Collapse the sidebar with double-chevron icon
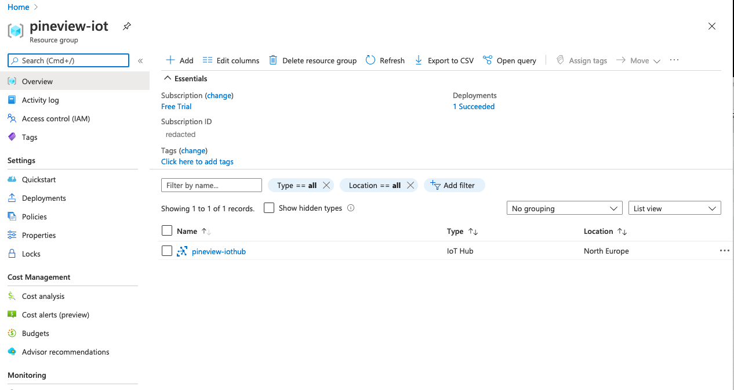The width and height of the screenshot is (734, 390). click(140, 61)
